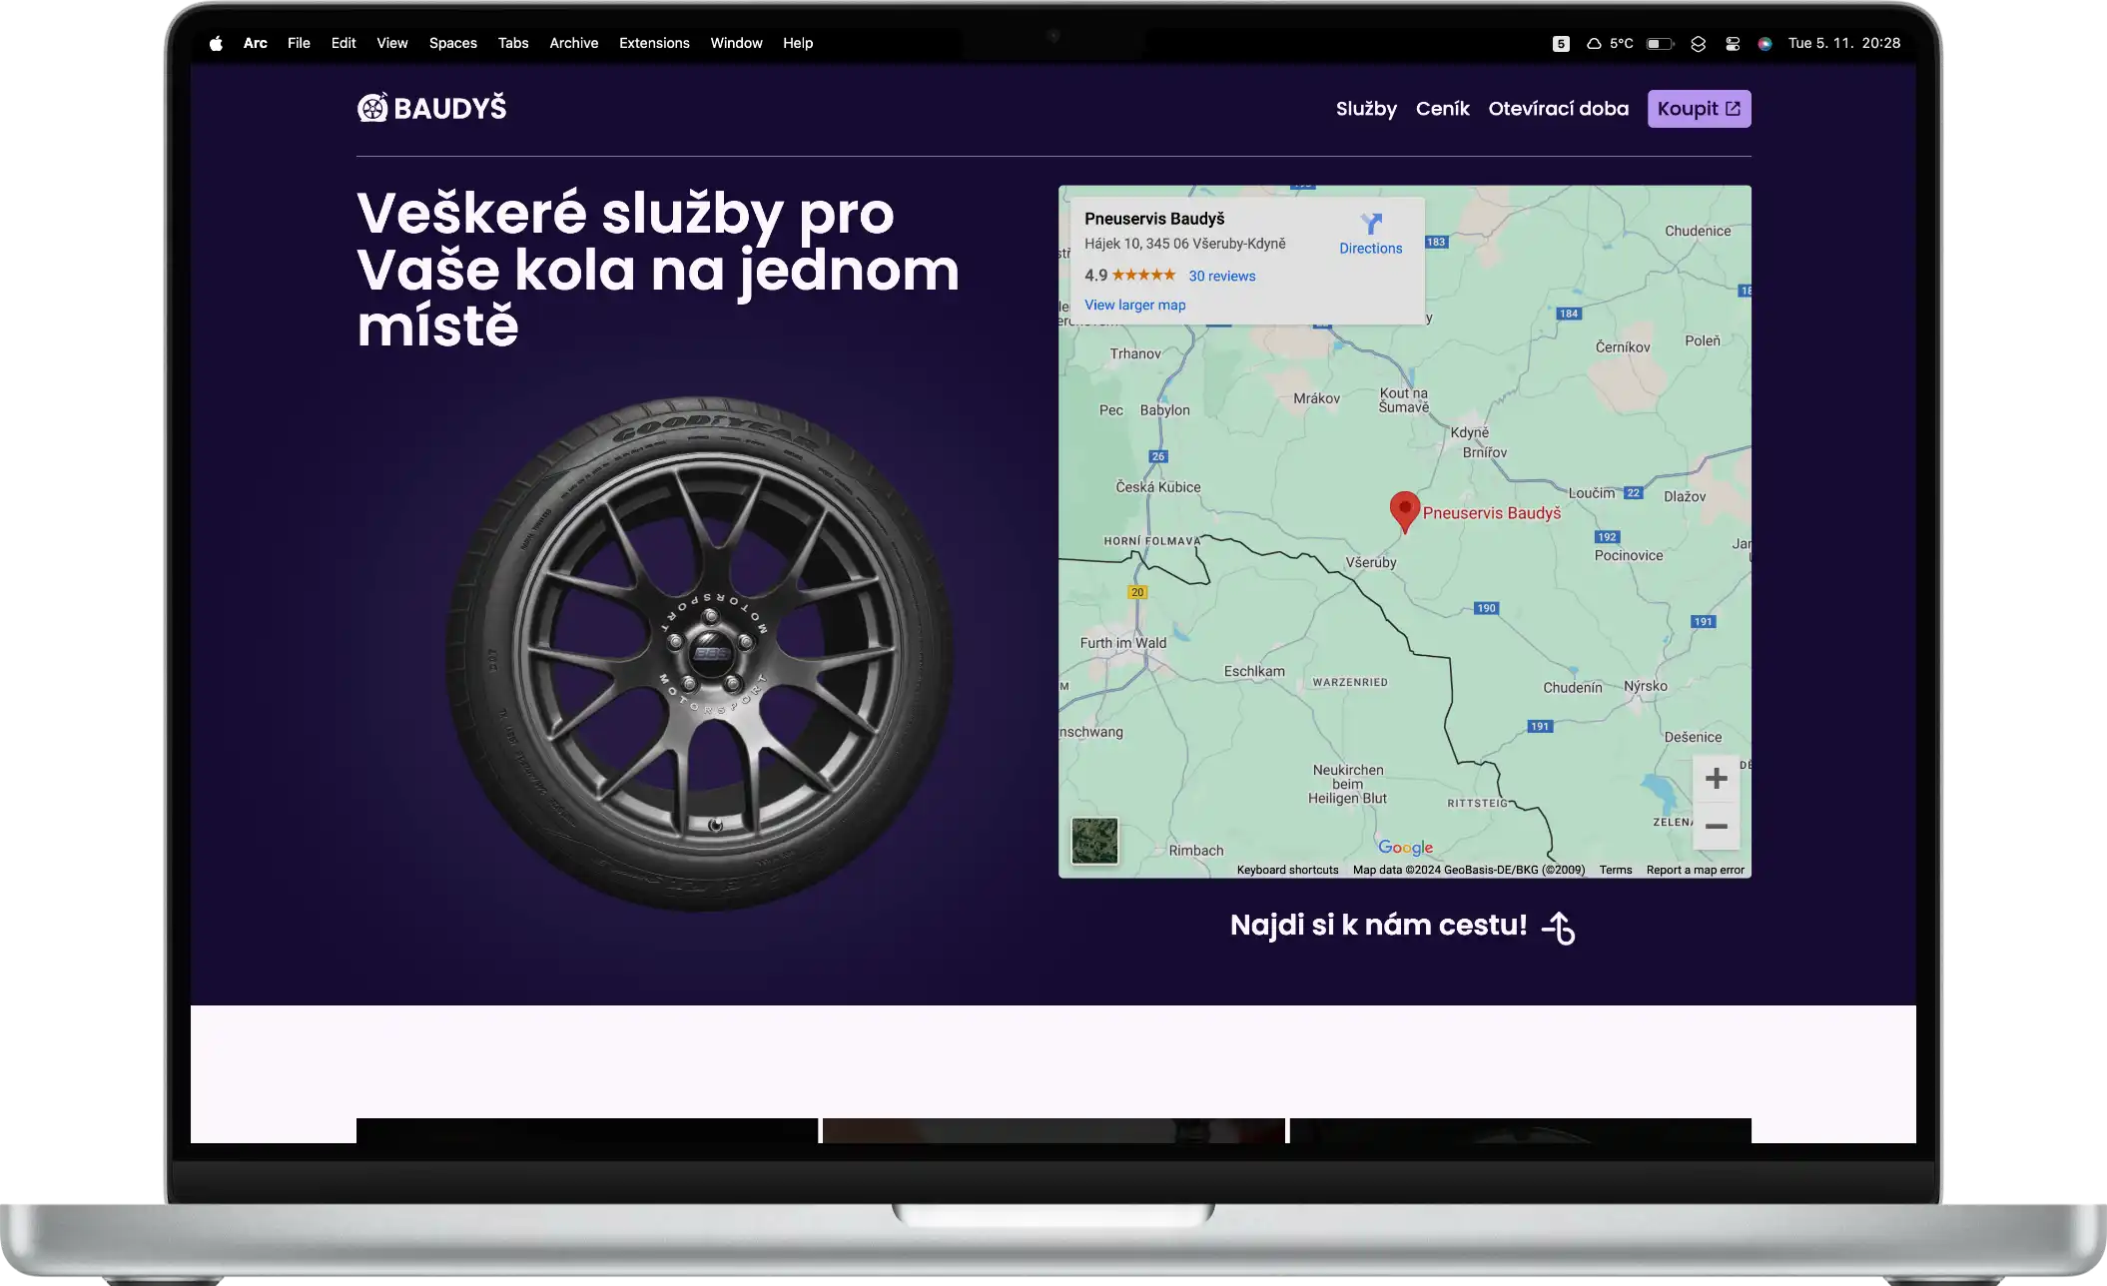Viewport: 2107px width, 1286px height.
Task: Open the File menu
Action: 299,43
